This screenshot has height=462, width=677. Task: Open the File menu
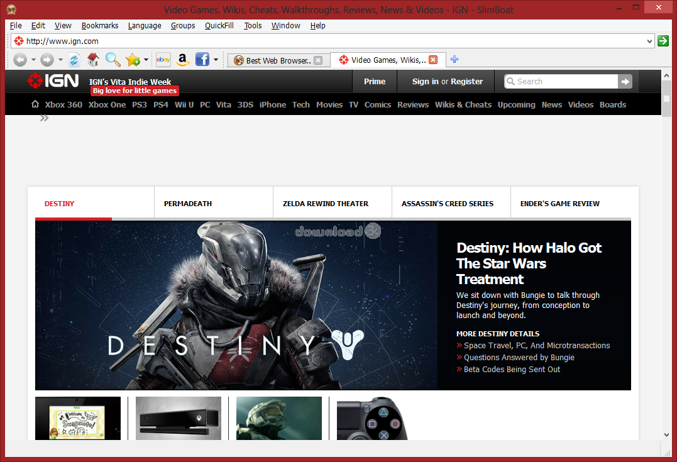point(16,26)
